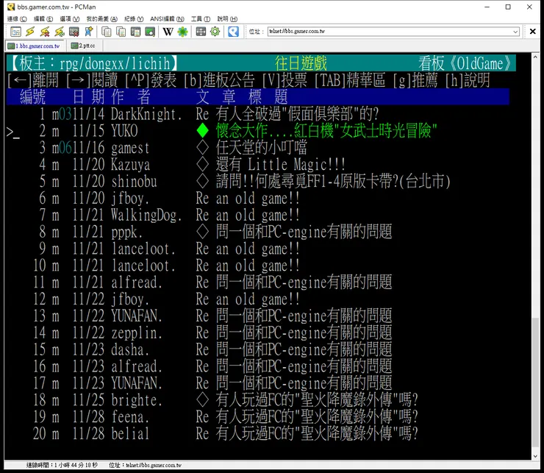This screenshot has width=544, height=473.
Task: Click the [g]推薦 command text
Action: point(415,80)
